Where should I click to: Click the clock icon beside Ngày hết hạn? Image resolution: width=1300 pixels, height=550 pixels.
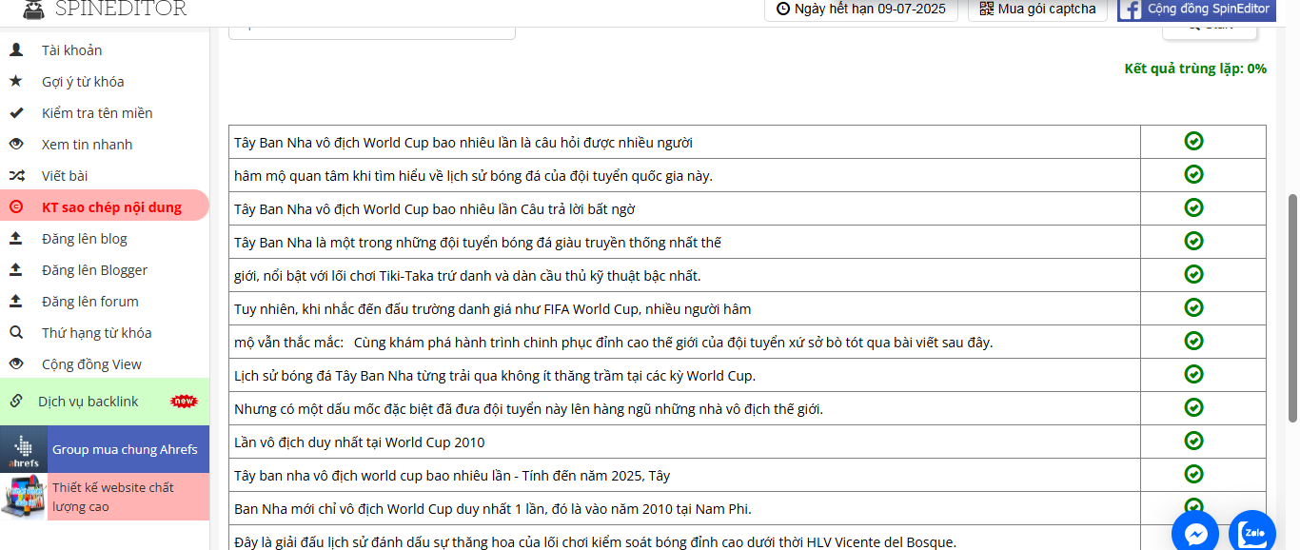[x=783, y=9]
